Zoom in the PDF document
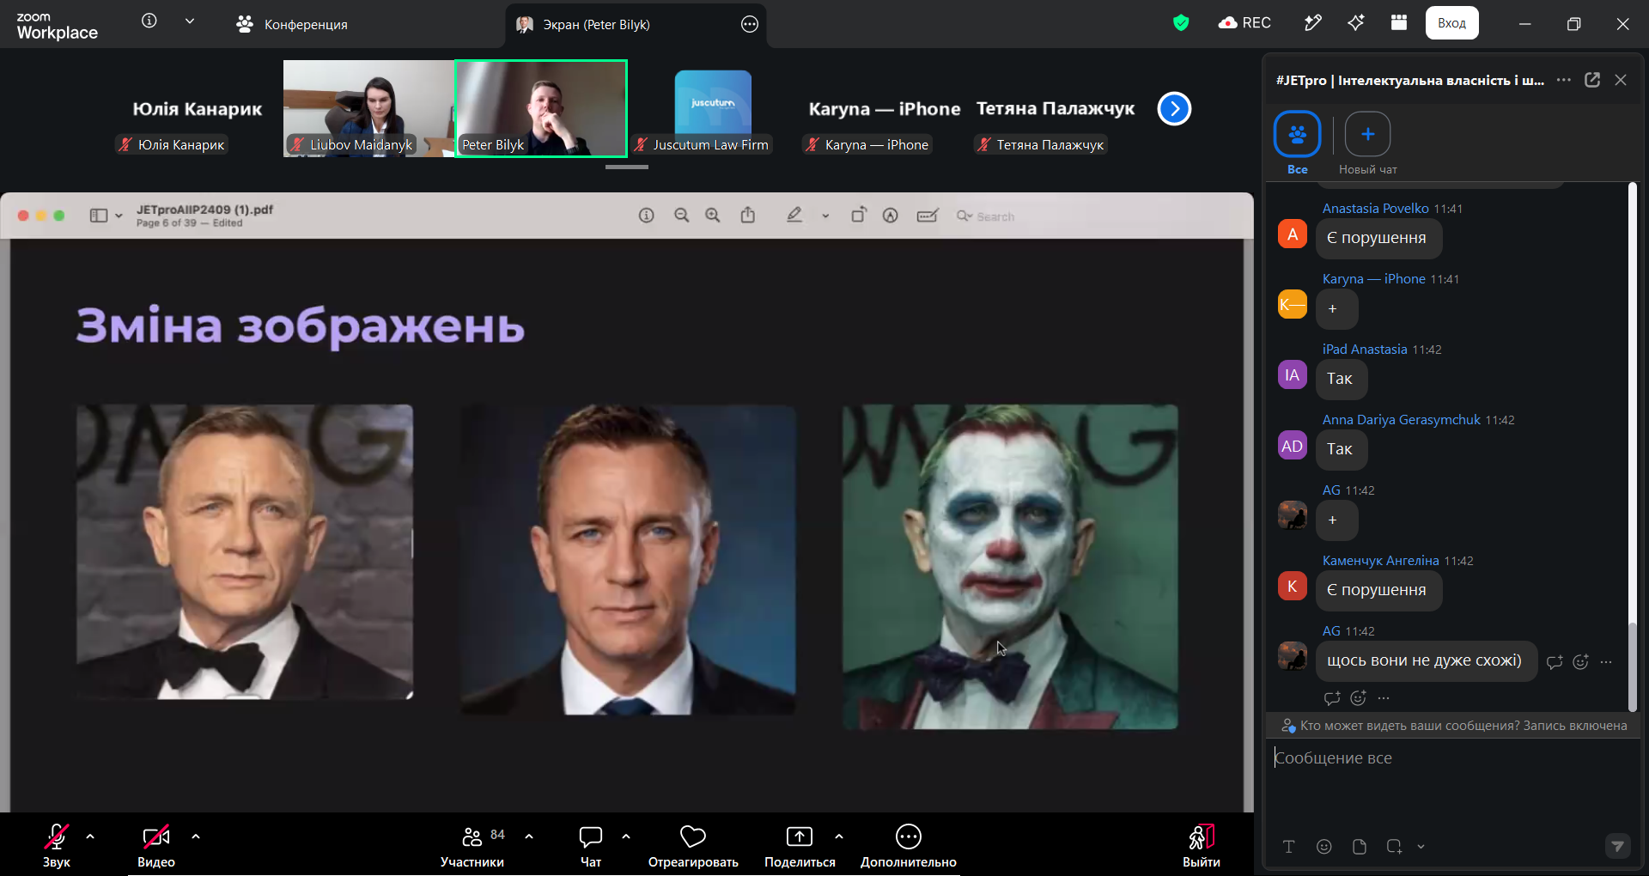 tap(713, 216)
